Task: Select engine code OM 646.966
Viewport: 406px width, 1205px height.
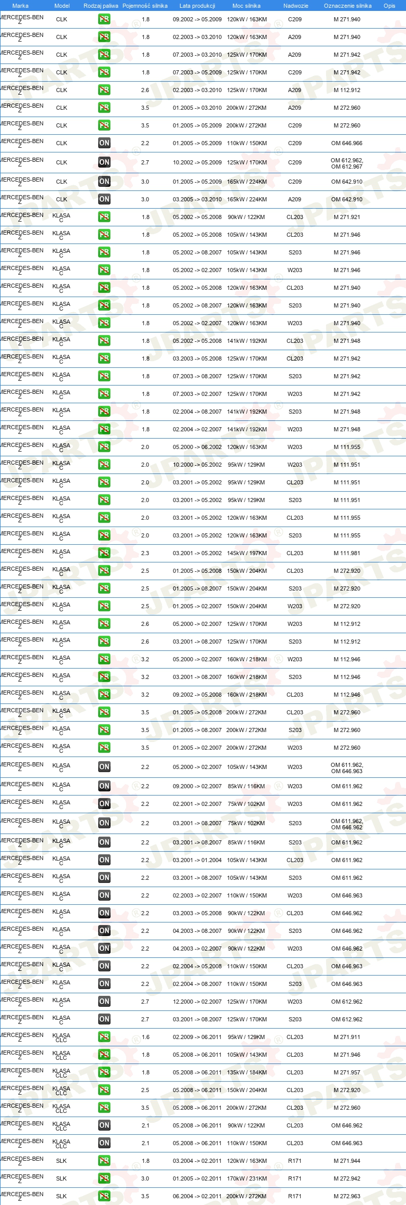Action: [x=347, y=143]
